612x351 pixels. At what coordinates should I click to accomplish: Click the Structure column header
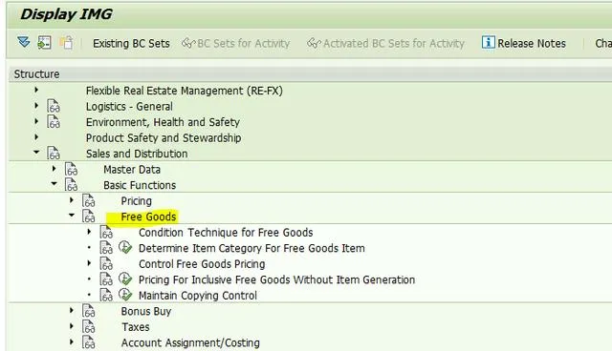[x=36, y=74]
